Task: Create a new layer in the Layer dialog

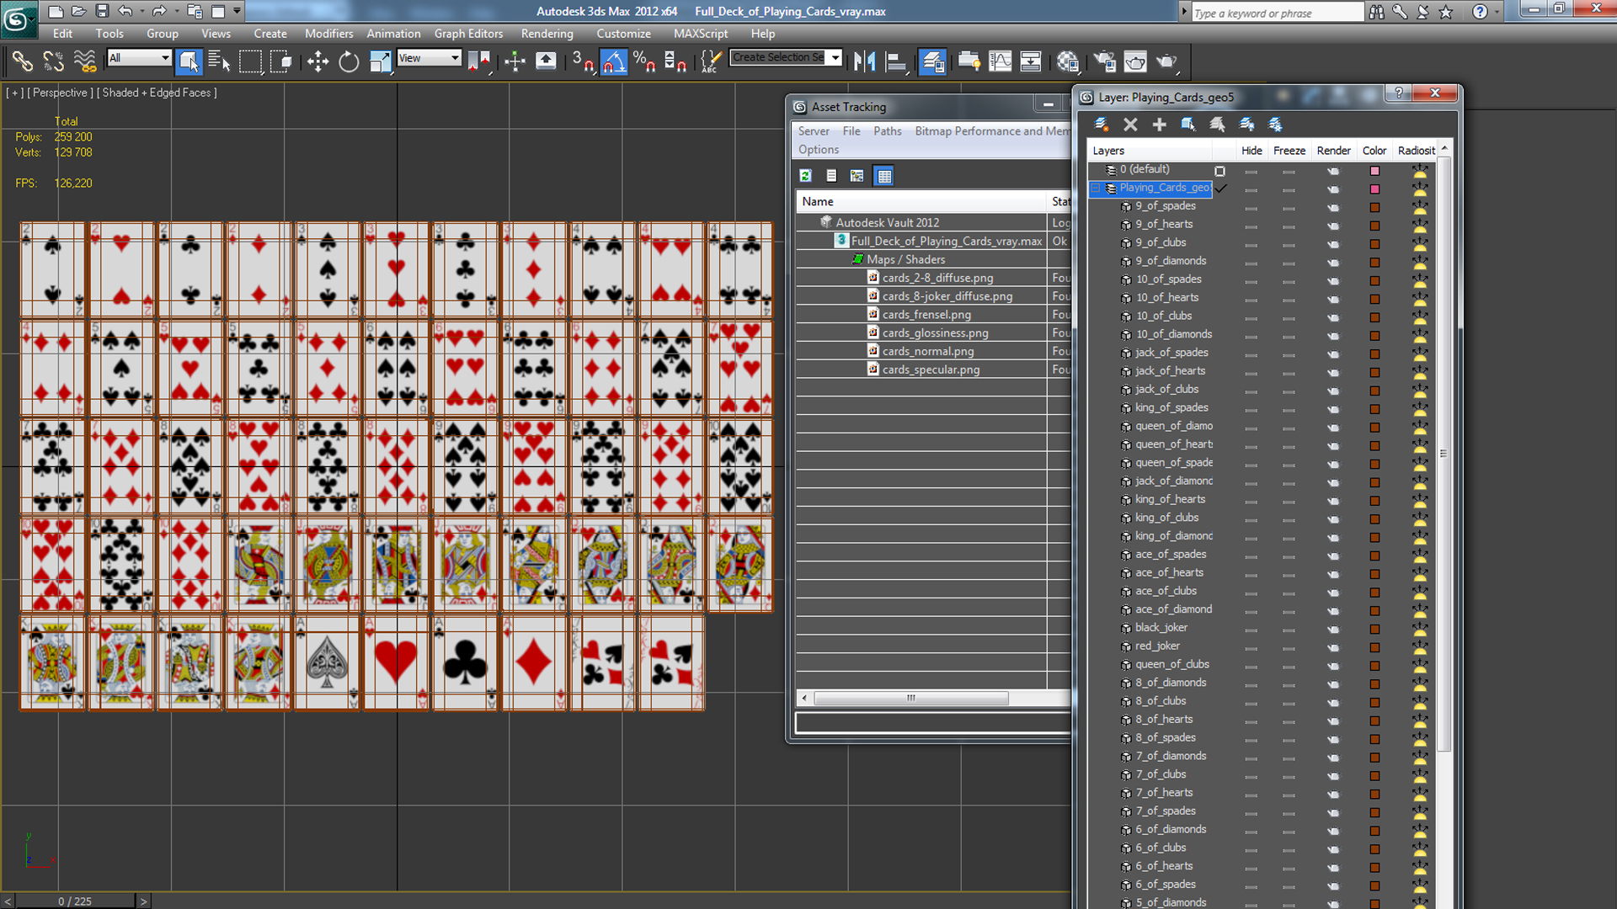Action: coord(1101,125)
